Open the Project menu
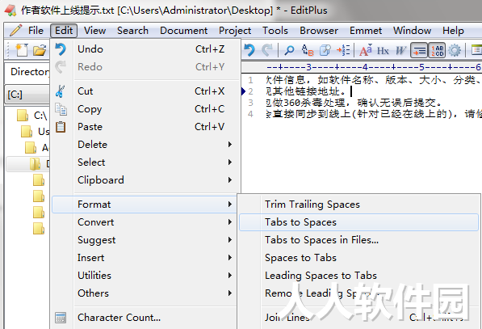This screenshot has height=329, width=482. pyautogui.click(x=235, y=31)
